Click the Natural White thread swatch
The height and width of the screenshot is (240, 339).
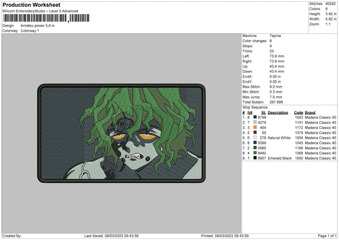tap(255, 138)
